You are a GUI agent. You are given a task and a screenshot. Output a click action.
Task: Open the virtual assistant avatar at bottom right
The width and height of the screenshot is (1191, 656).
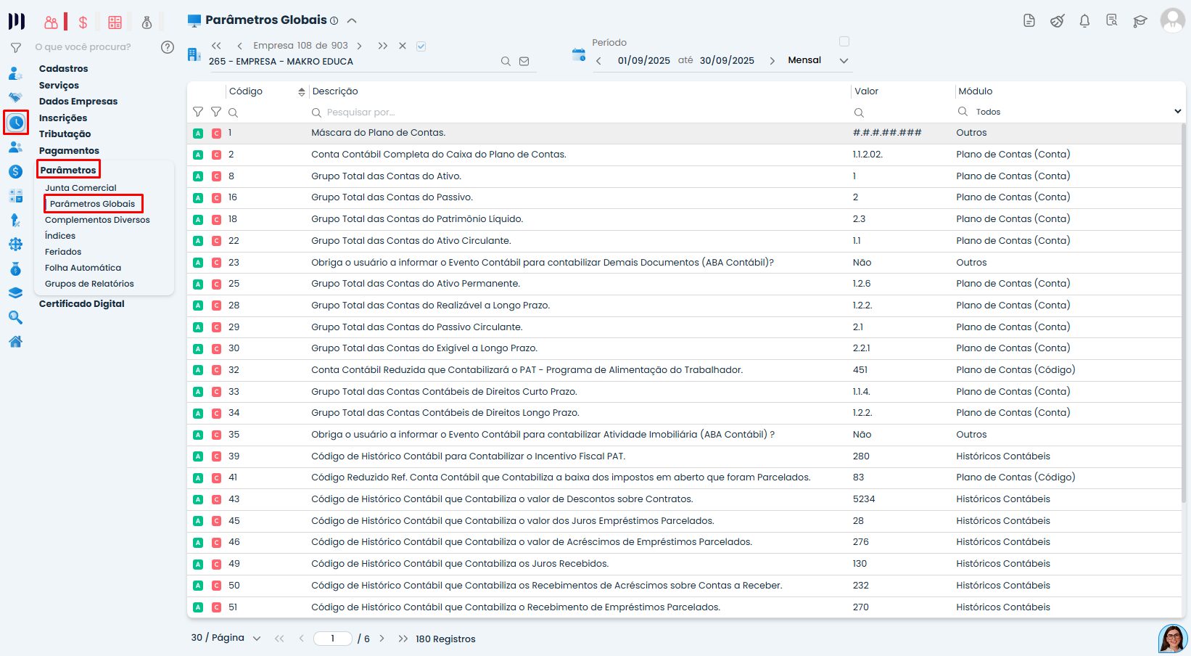[1172, 639]
